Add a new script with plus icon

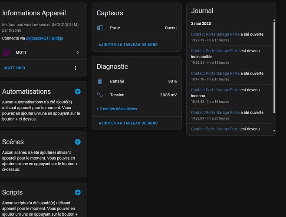pos(78,192)
